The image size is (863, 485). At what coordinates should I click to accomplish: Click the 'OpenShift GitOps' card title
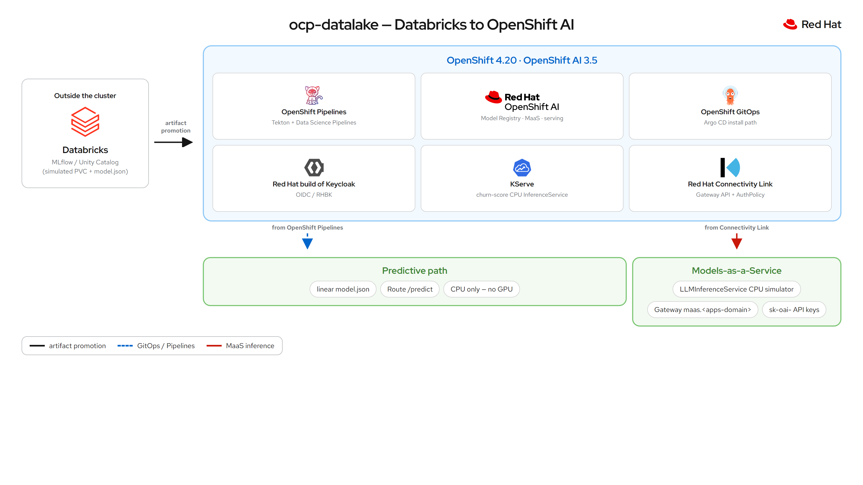[730, 112]
